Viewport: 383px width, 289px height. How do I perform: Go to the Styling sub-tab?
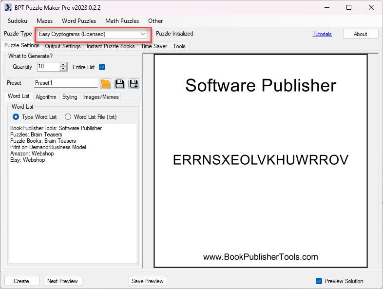[x=70, y=97]
